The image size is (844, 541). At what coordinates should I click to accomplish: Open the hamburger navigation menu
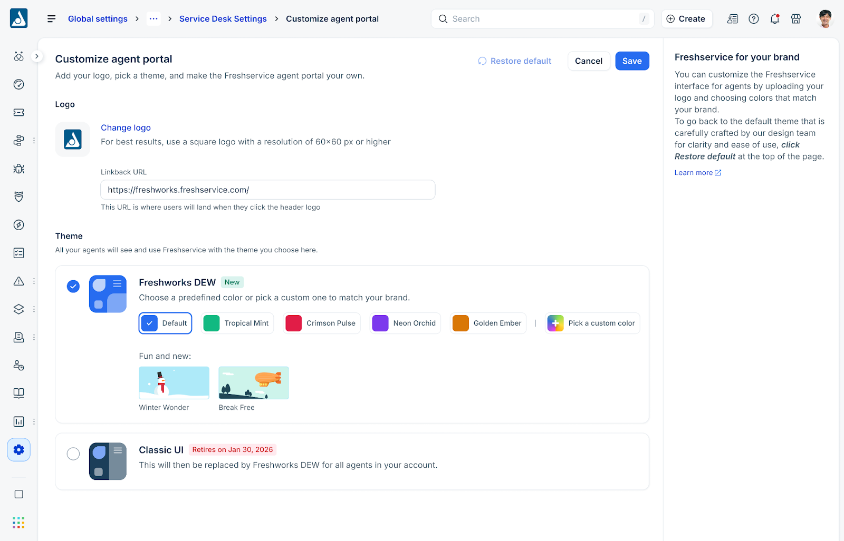coord(51,19)
